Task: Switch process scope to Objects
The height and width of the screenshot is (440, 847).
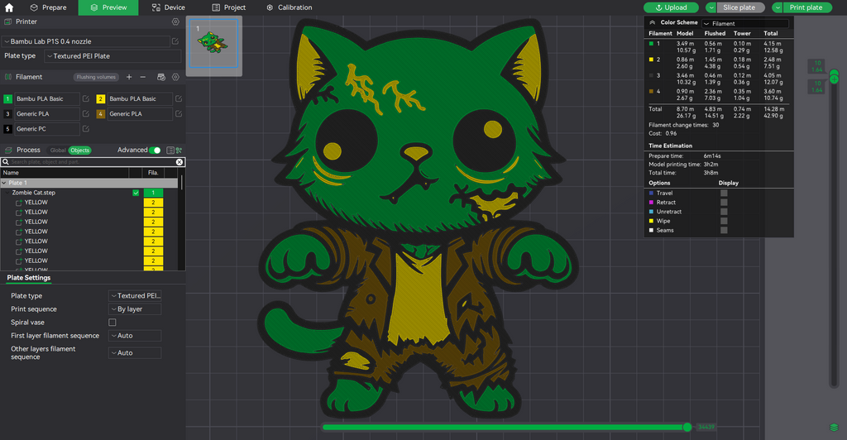Action: pos(79,150)
